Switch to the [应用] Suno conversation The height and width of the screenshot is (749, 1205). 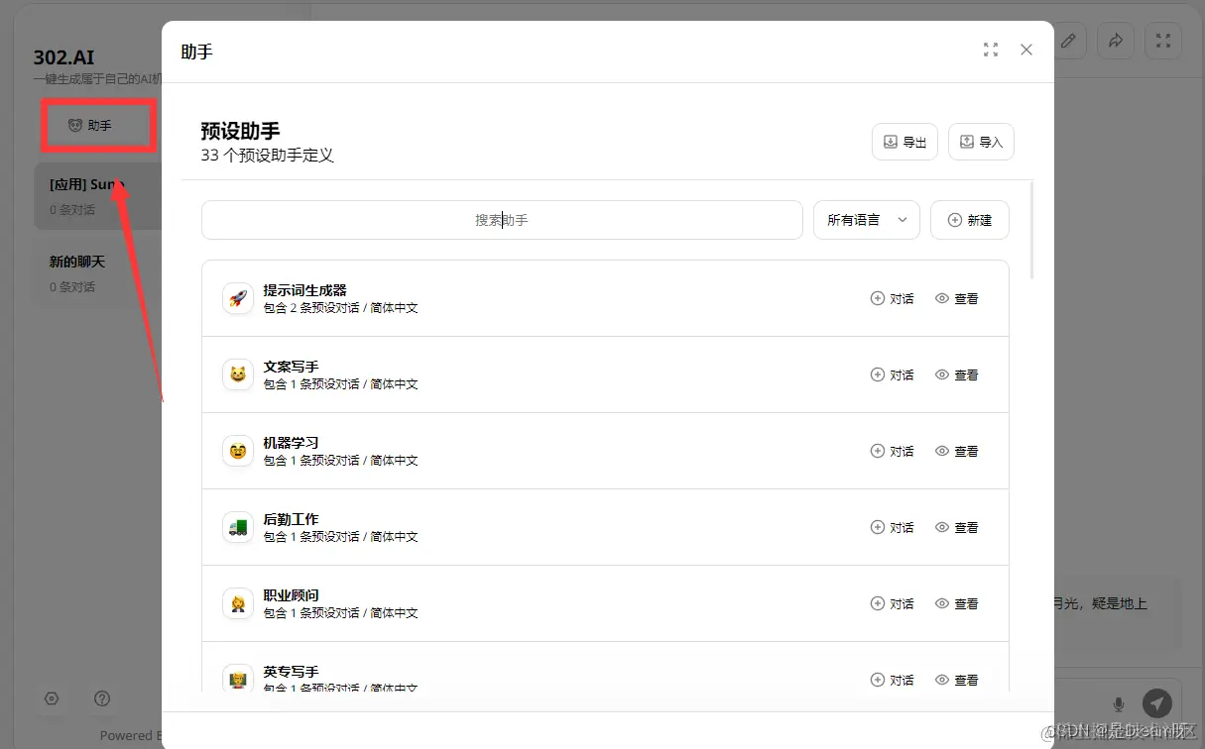[x=94, y=195]
